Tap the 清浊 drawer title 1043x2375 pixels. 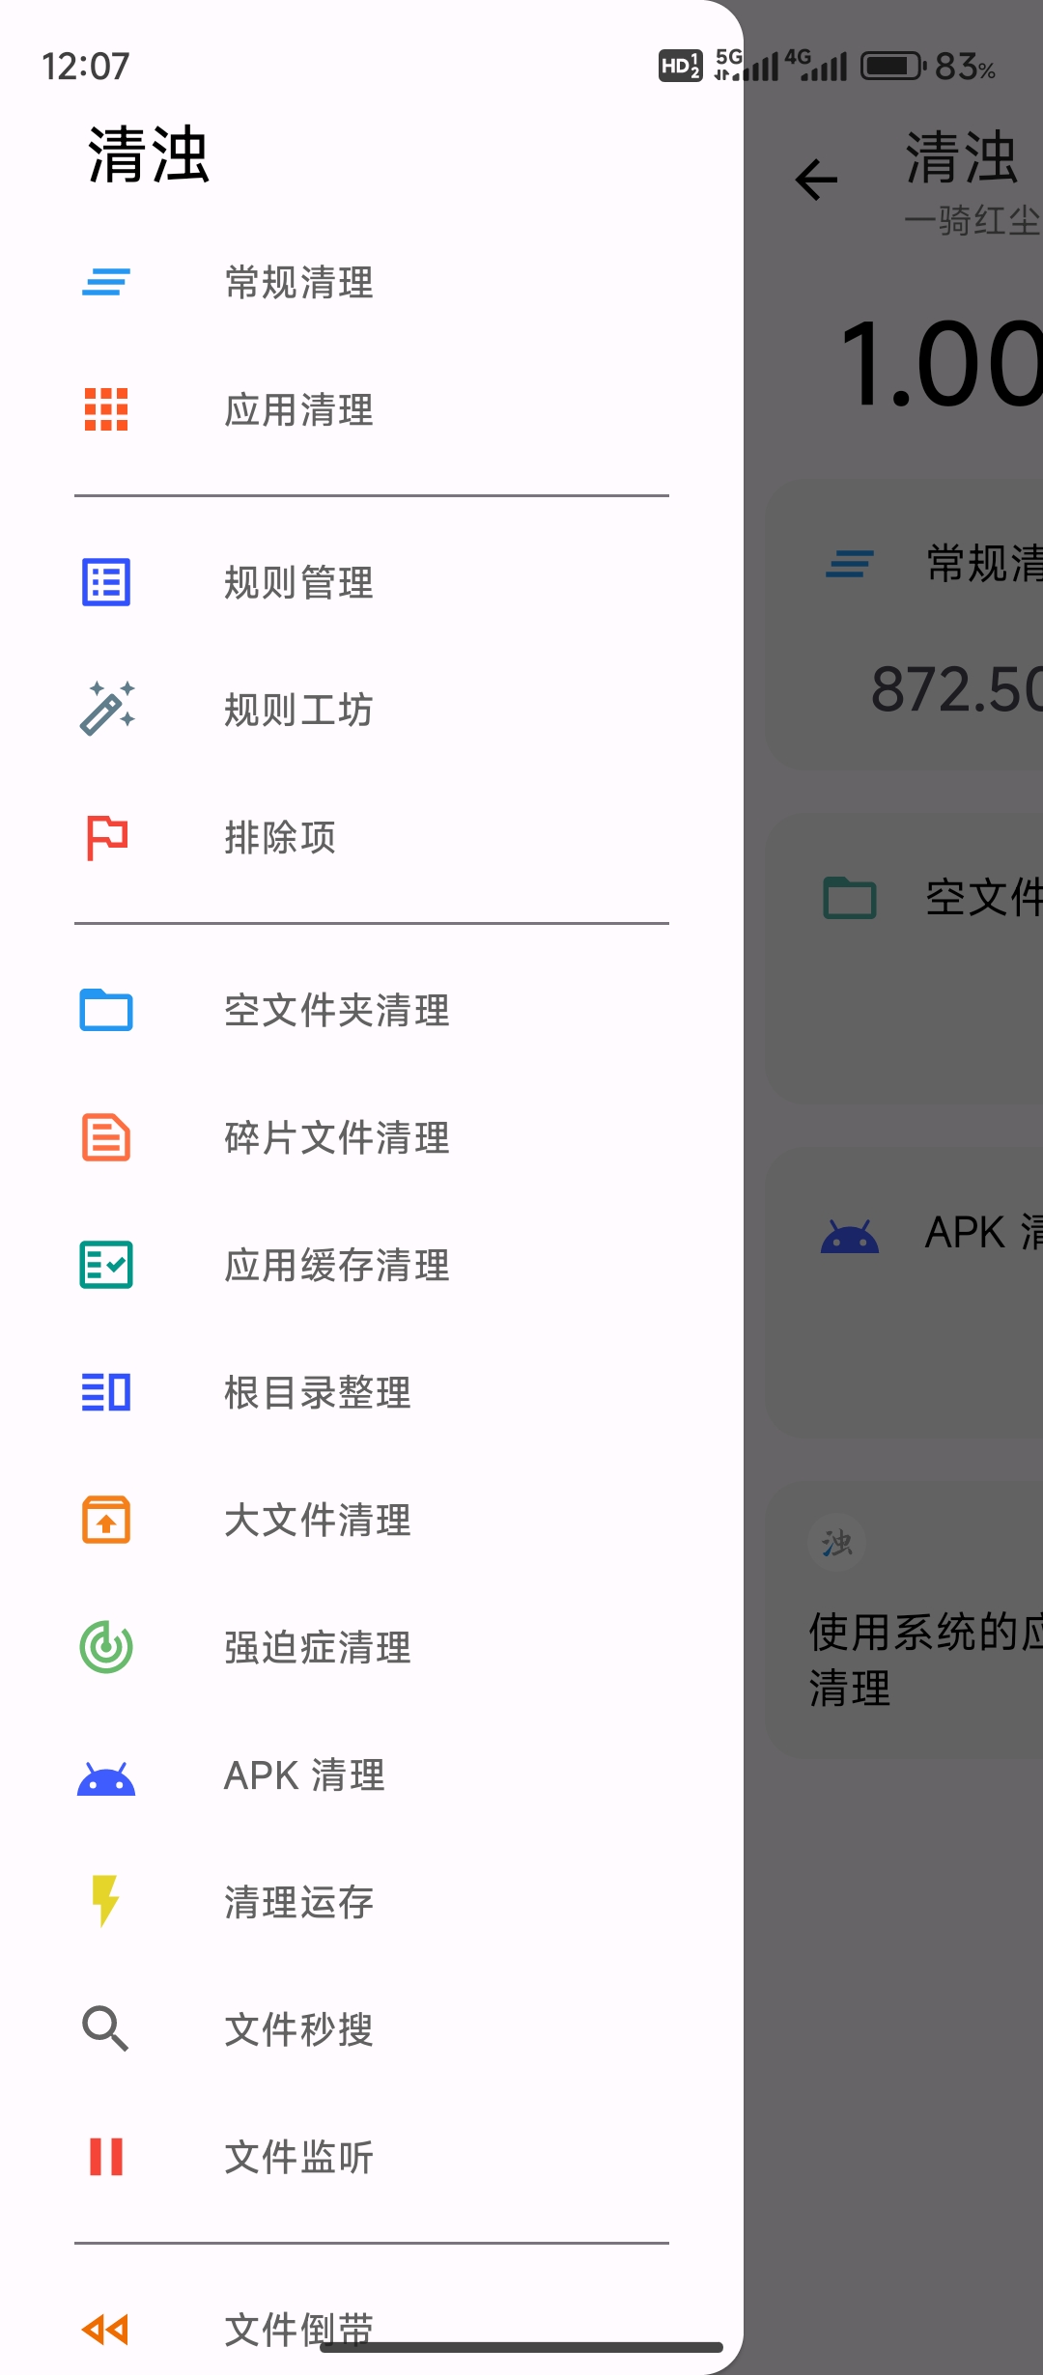pos(149,154)
